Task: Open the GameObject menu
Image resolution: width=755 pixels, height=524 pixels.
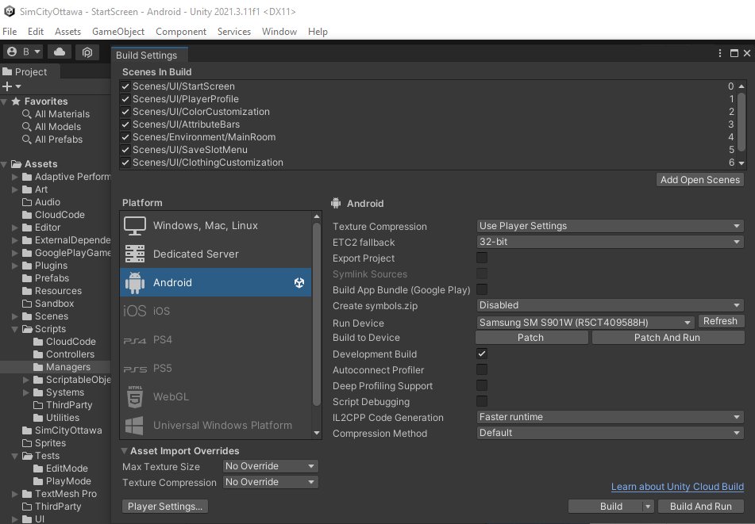Action: pyautogui.click(x=118, y=32)
